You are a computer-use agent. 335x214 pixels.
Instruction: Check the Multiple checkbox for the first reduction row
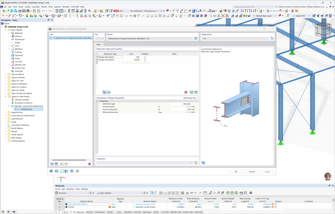(x=145, y=57)
